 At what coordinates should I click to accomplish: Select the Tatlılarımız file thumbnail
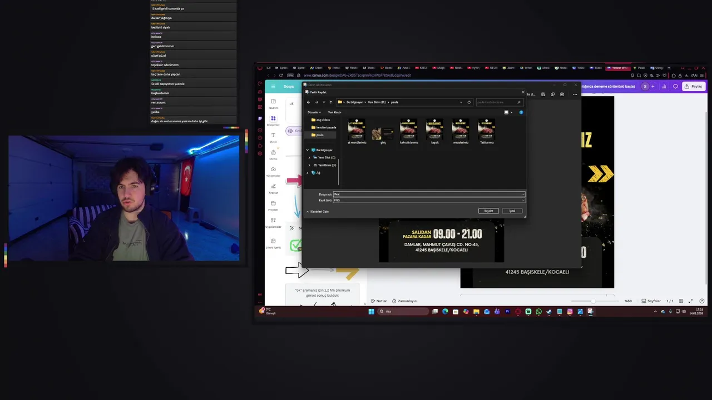[486, 132]
